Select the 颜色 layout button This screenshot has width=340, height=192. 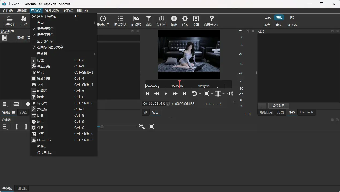pos(267,25)
